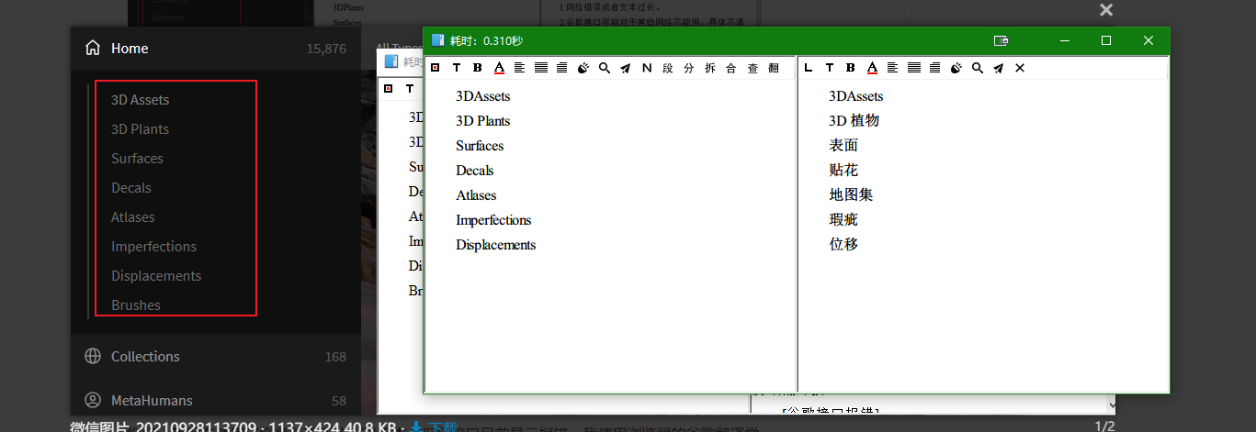
Task: Click the paper plane icon in right pane
Action: pos(999,68)
